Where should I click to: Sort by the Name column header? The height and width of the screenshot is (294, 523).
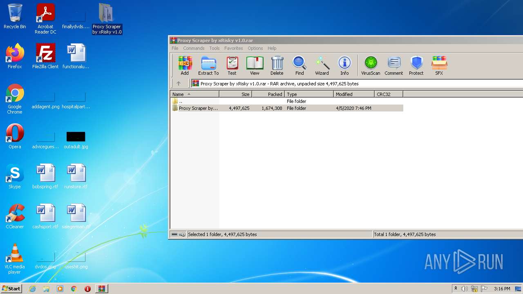195,94
